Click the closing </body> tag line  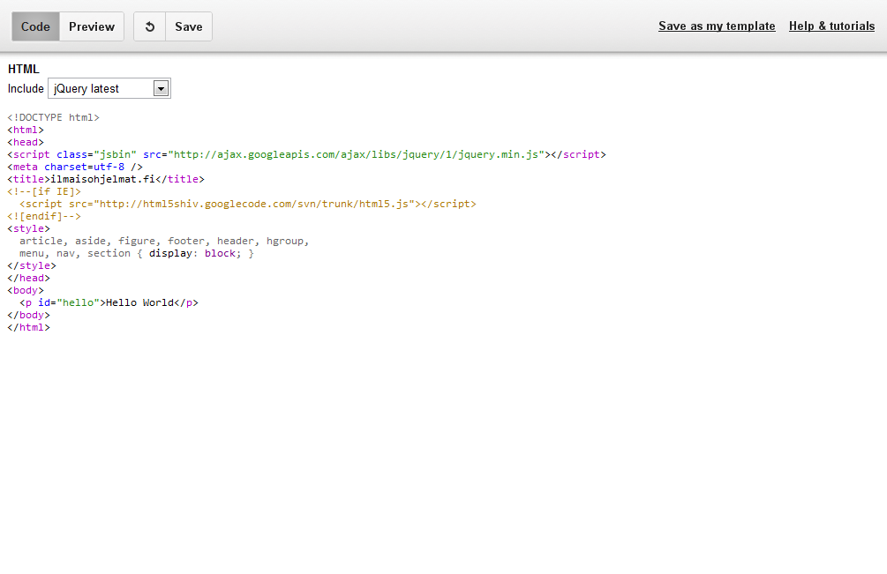point(28,316)
